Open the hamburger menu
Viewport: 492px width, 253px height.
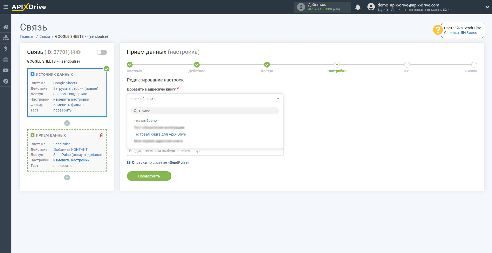tap(5, 7)
